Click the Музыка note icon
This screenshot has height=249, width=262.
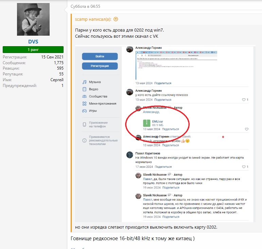coord(84,82)
